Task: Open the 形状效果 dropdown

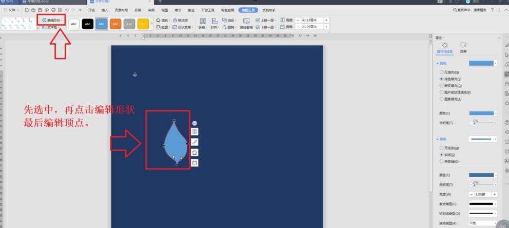Action: tap(183, 28)
